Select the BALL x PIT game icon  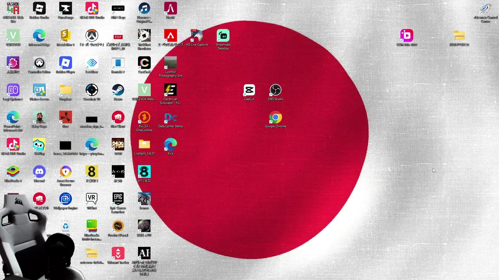coord(144,226)
